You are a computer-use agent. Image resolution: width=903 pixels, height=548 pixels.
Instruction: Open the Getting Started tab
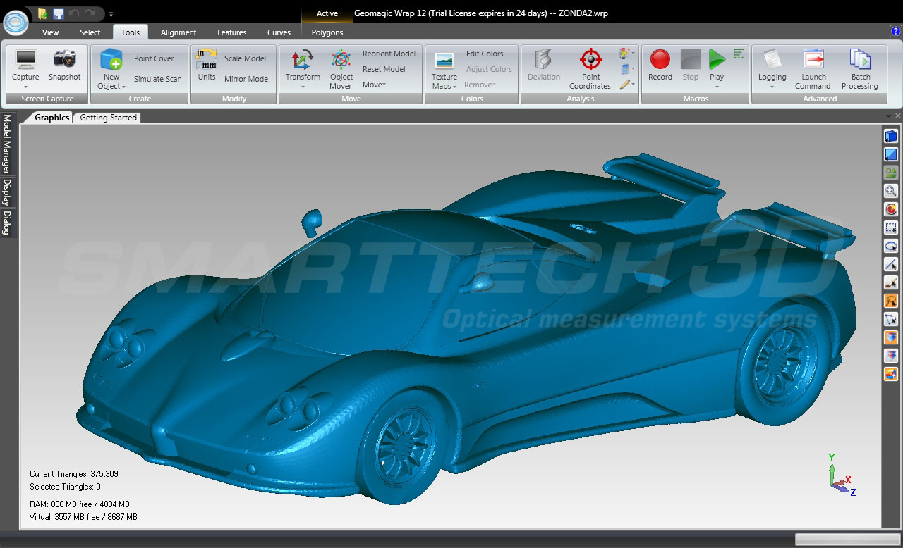pyautogui.click(x=108, y=118)
